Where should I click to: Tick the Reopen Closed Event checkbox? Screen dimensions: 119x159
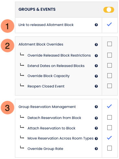pos(110,86)
